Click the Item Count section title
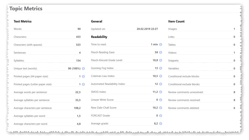Screen dimensions: 249x140 point(176,22)
